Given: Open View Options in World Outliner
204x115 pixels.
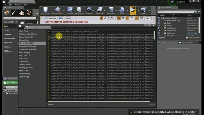Looking at the screenshot, I should tap(193, 38).
